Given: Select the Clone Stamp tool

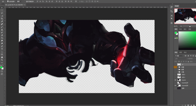Looking at the screenshot, I should [x=2, y=30].
